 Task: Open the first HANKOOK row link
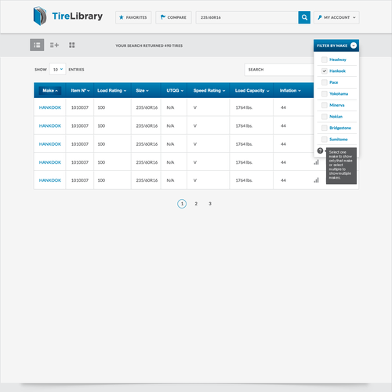(50, 107)
